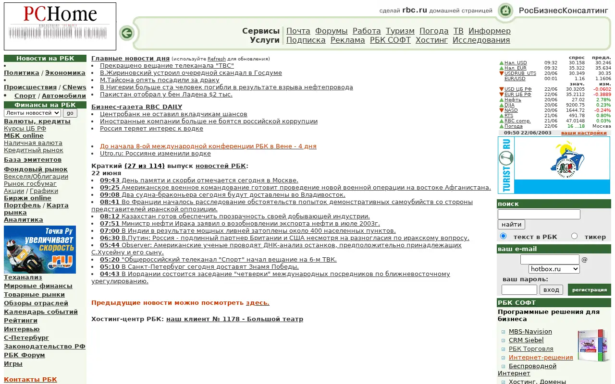Open the 'Интернет-решения' link
This screenshot has height=384, width=615.
click(541, 358)
